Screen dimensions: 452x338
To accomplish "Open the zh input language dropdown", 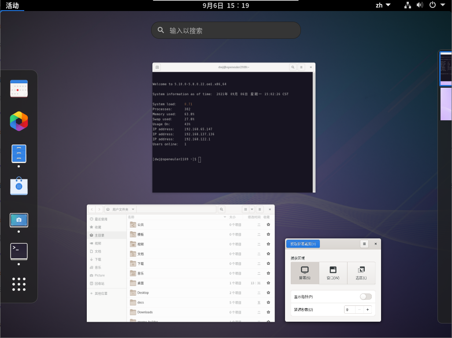I will point(383,5).
